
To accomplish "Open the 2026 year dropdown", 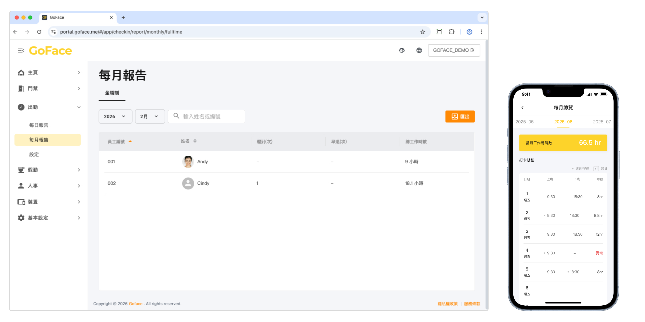I will [x=115, y=116].
